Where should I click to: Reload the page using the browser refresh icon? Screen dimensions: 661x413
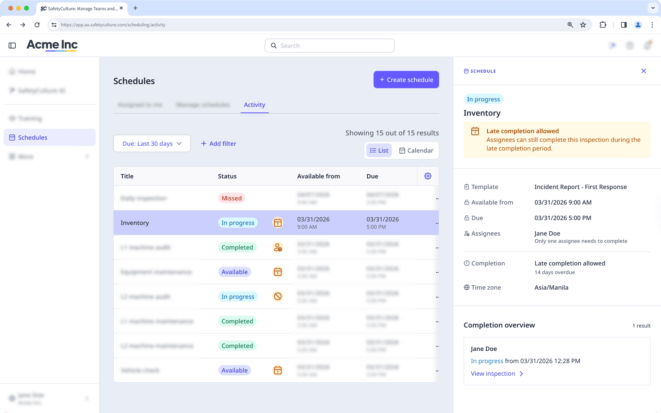pos(37,25)
